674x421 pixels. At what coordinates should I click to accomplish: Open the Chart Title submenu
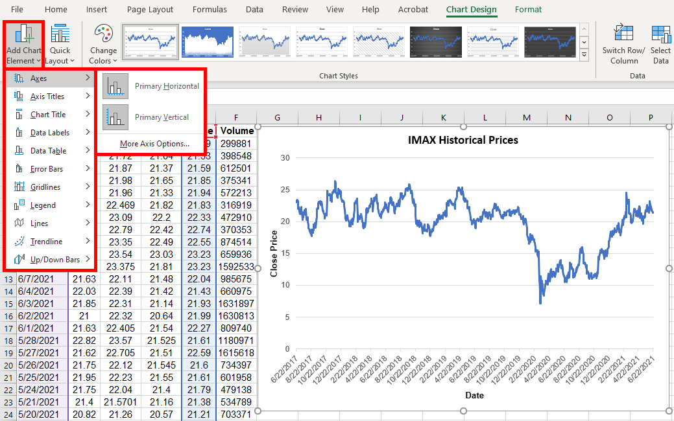[x=51, y=115]
